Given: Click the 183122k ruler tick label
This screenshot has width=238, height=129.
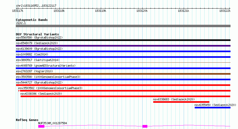Looking at the screenshot, I should (x=225, y=11).
